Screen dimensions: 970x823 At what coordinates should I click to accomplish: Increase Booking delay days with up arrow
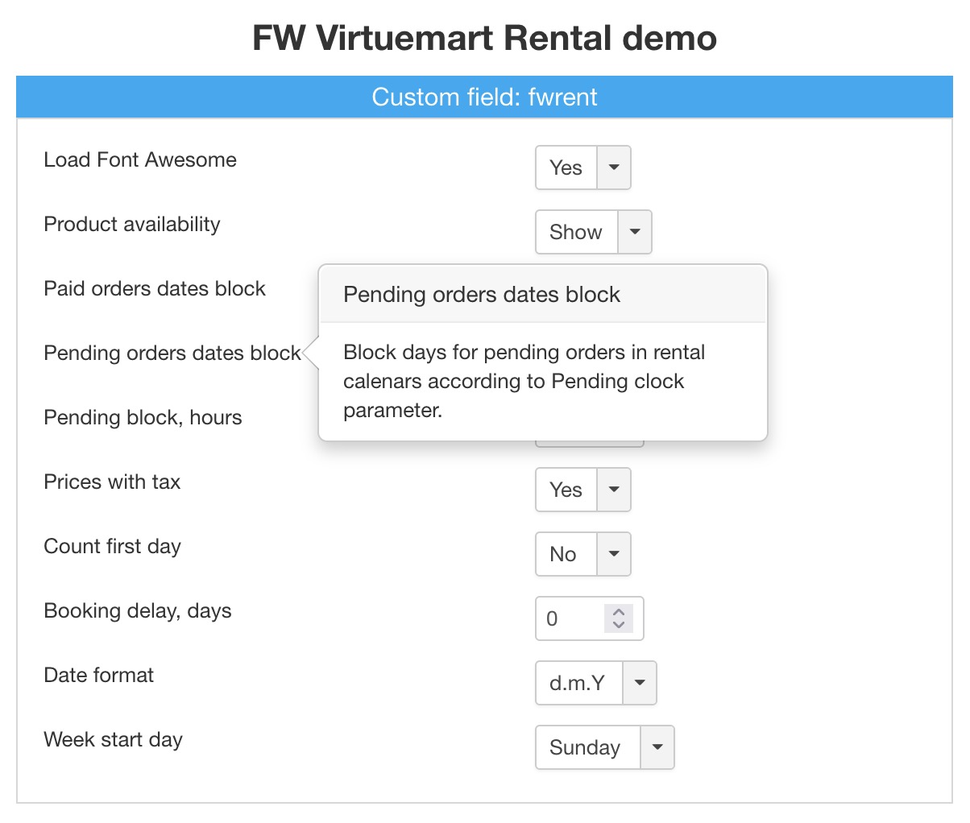pyautogui.click(x=619, y=612)
